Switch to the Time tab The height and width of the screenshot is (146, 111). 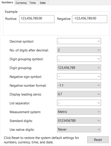(x=33, y=3)
